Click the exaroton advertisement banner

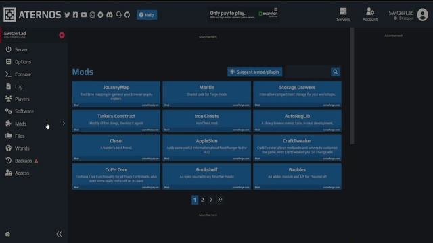244,14
